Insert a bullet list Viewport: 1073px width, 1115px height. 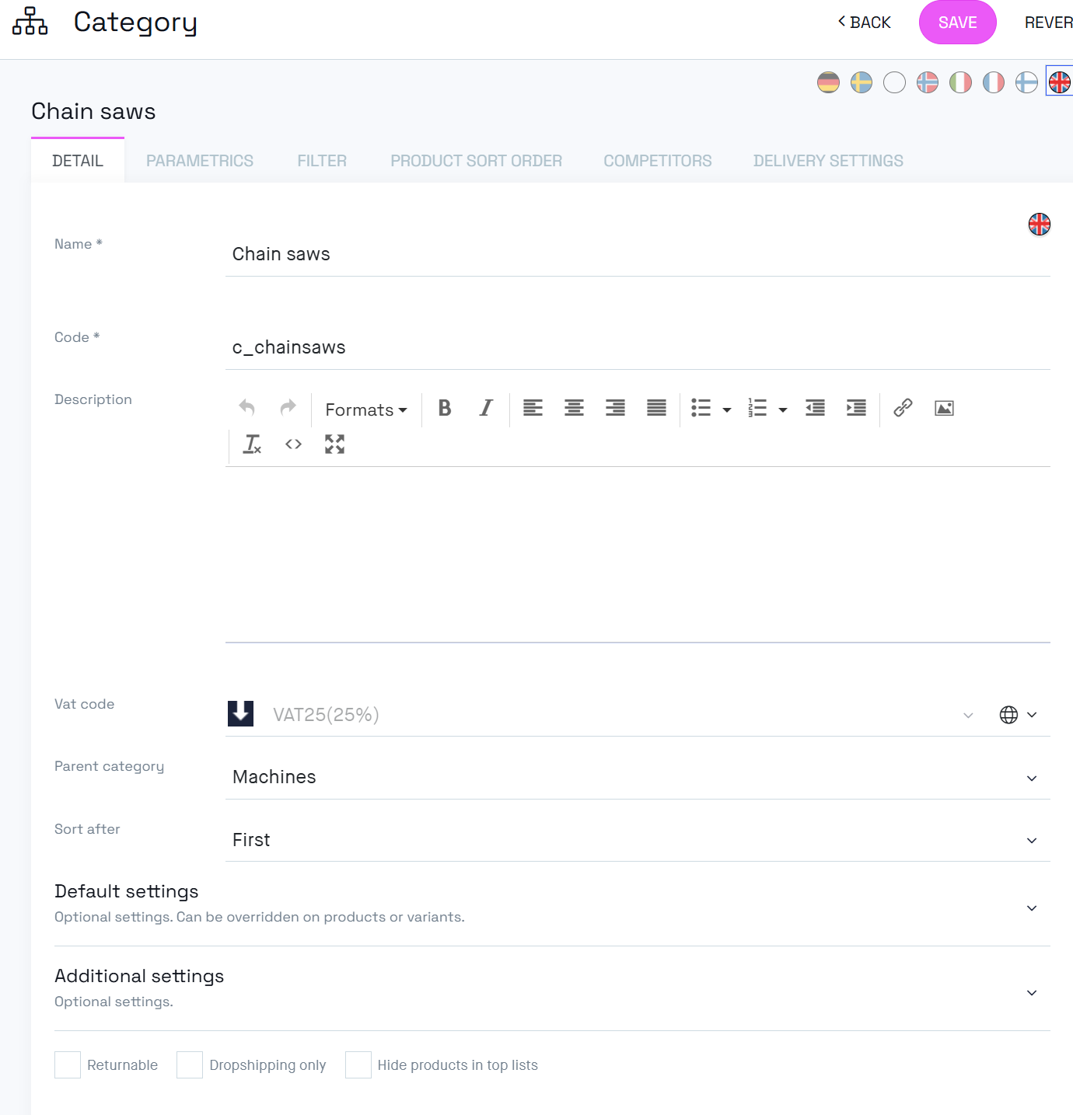pos(701,408)
